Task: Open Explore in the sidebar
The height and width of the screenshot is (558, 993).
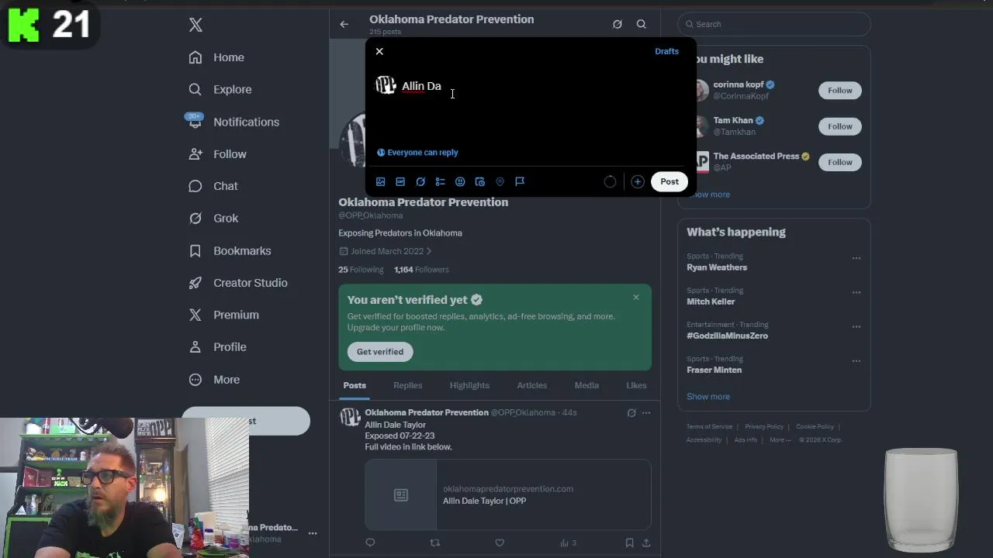Action: coord(220,89)
